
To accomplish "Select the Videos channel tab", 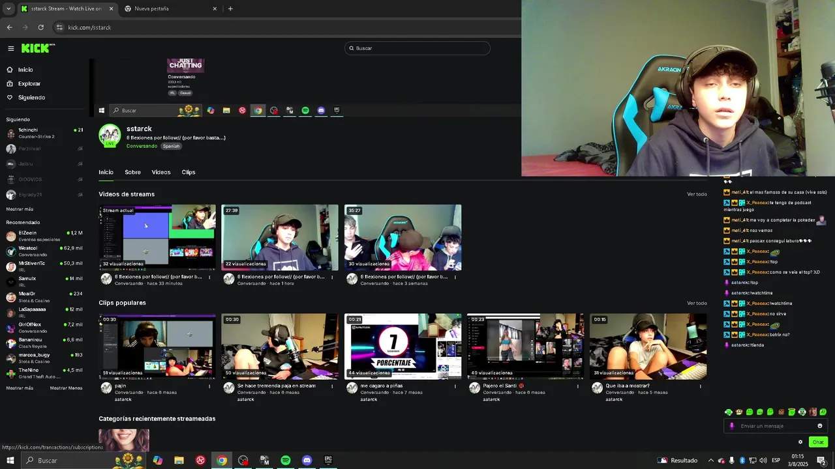I will click(161, 172).
